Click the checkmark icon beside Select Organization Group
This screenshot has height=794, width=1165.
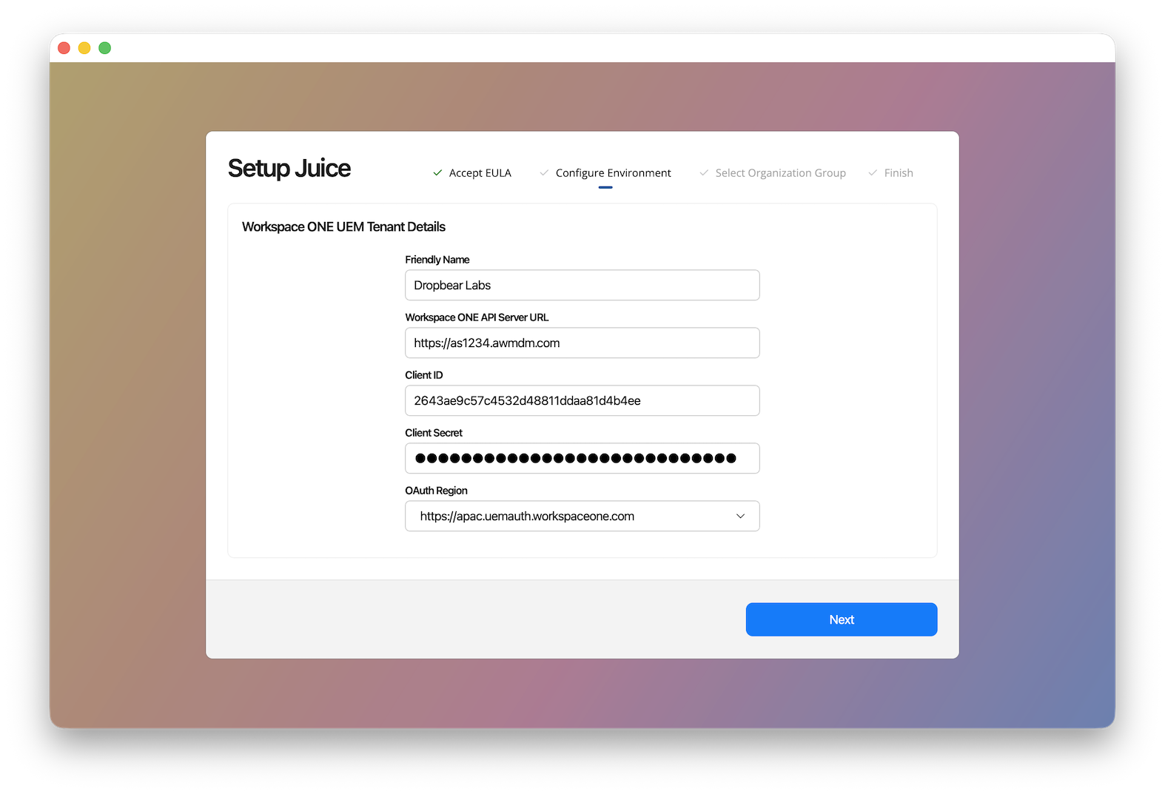click(x=704, y=173)
